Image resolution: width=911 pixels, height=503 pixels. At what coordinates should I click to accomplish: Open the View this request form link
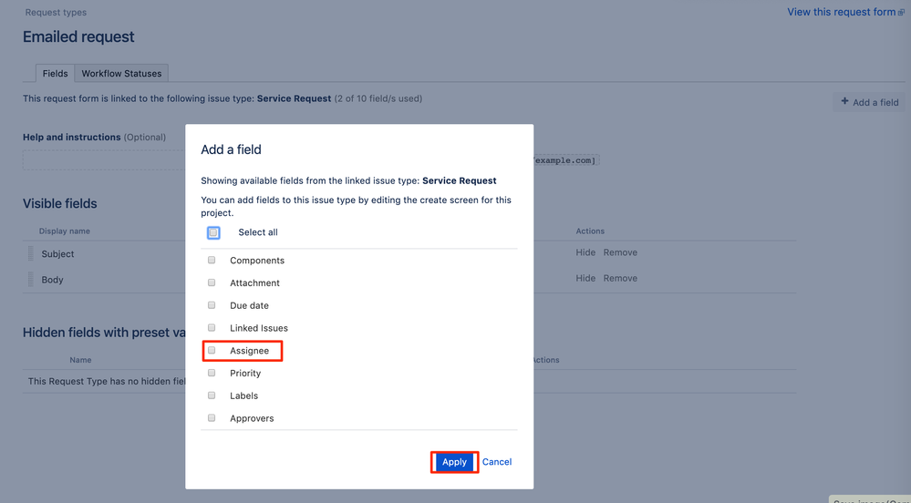(842, 12)
